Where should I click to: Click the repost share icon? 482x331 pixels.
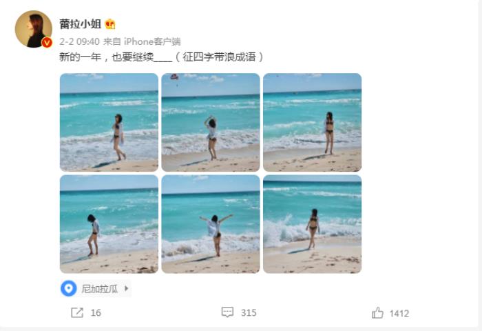(x=77, y=312)
